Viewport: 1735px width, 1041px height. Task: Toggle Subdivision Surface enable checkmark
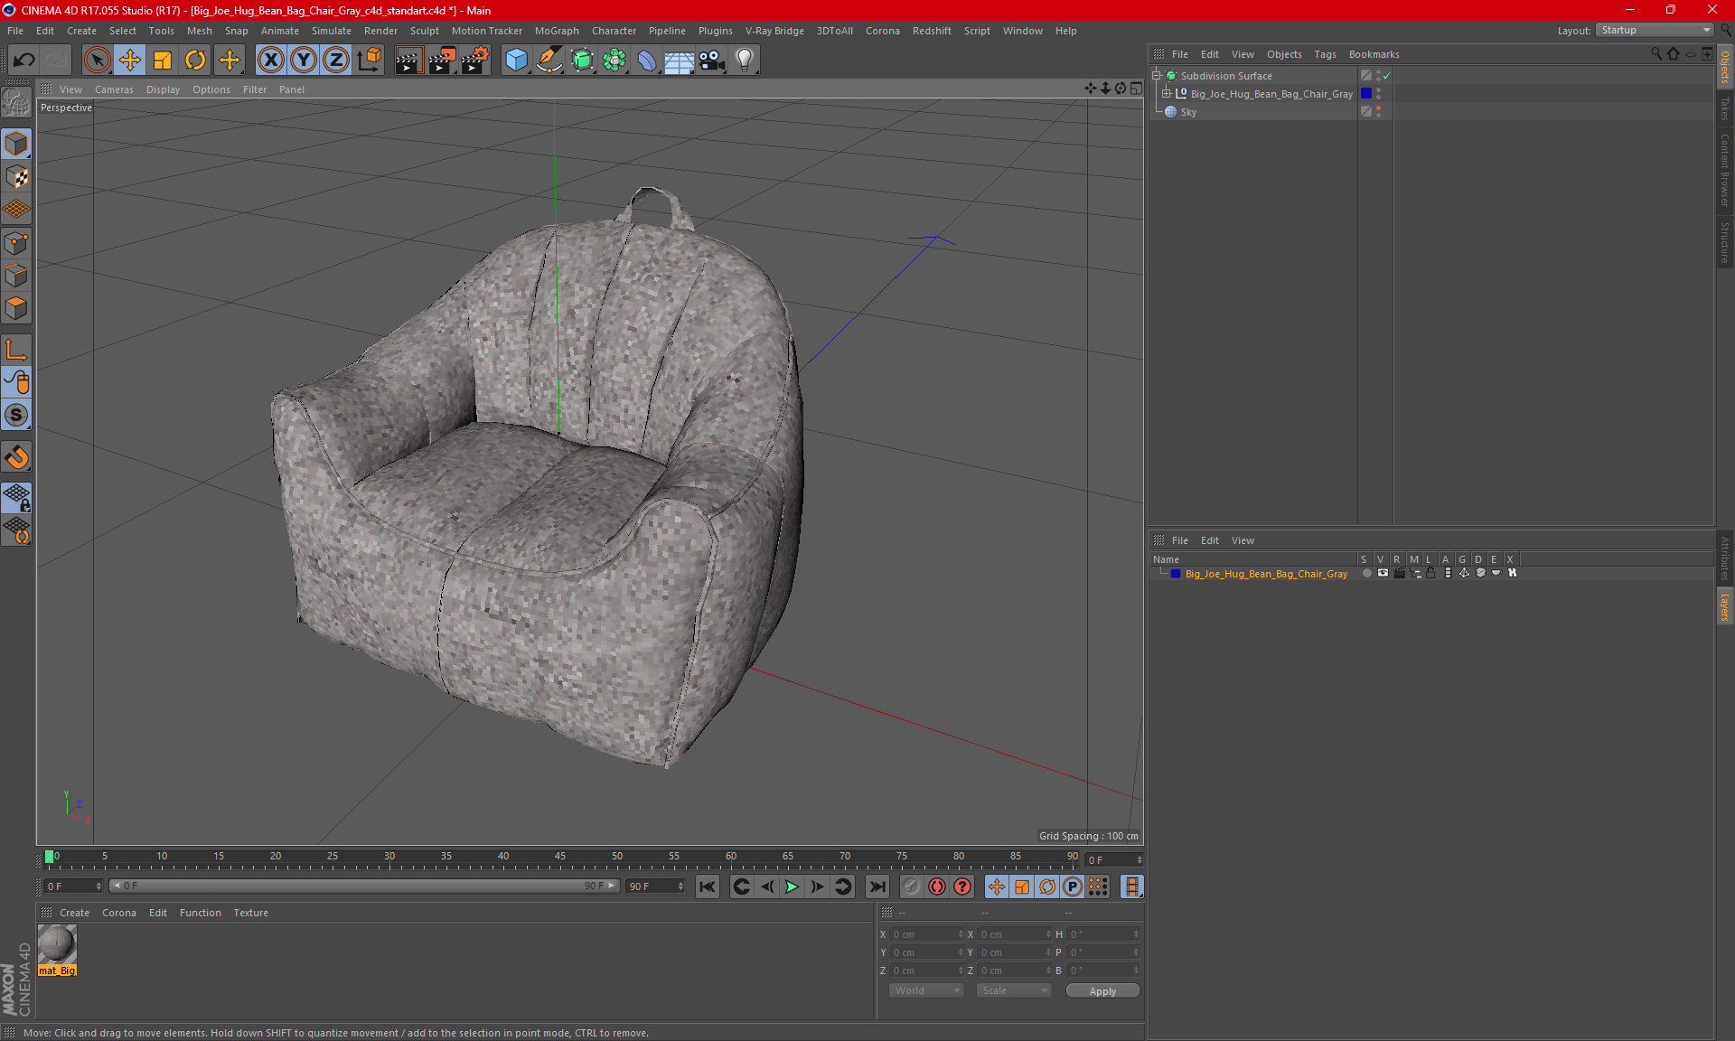(1387, 76)
